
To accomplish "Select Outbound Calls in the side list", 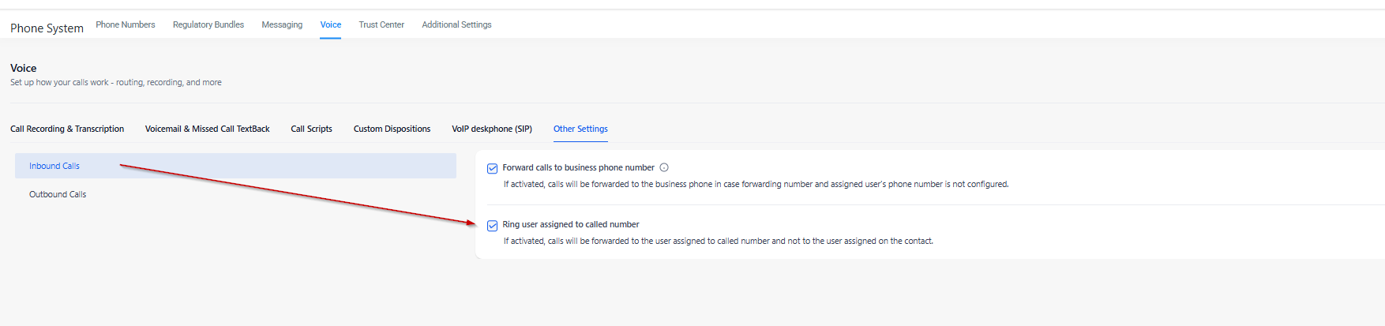I will [x=58, y=194].
